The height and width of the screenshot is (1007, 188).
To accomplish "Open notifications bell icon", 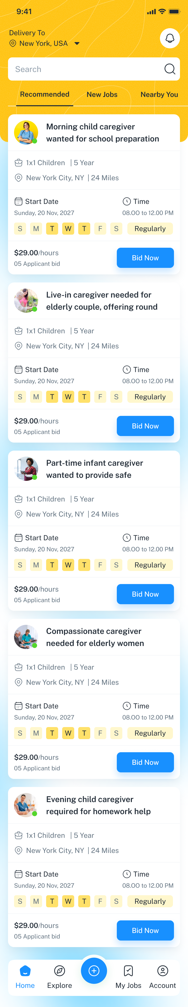I will [x=170, y=38].
